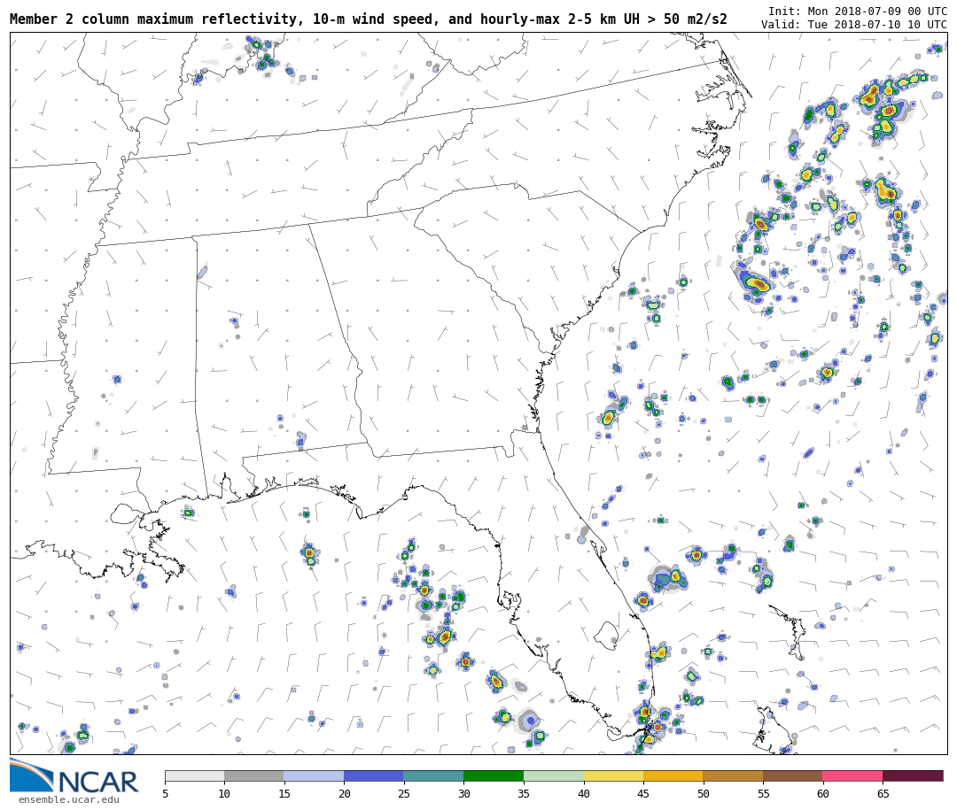Image resolution: width=957 pixels, height=810 pixels.
Task: Pick the dark maroon 65+ colorbar swatch
Action: [913, 776]
